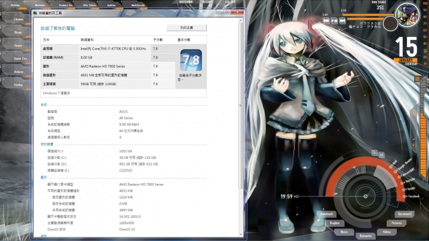Screen dimensions: 429x241
Task: Click the album art thumbnail in the music widget
Action: [408, 15]
